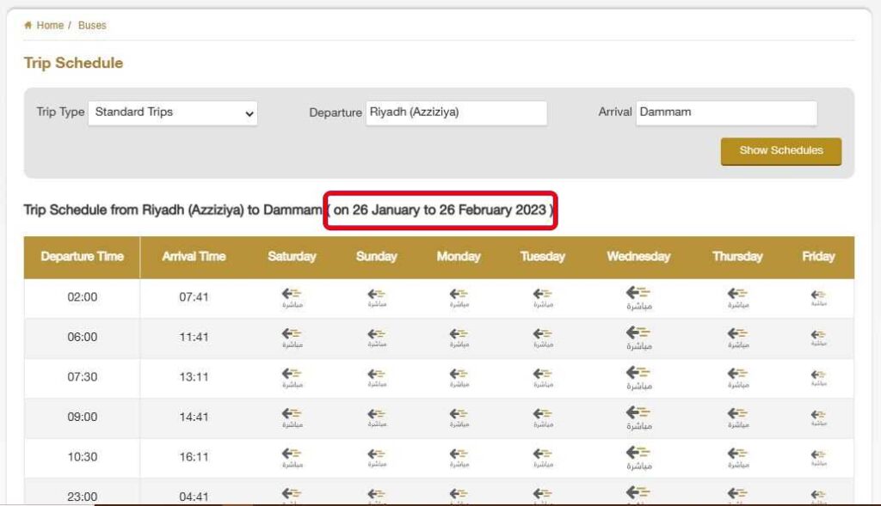
Task: Click the Home icon in the breadcrumb
Action: click(x=28, y=25)
